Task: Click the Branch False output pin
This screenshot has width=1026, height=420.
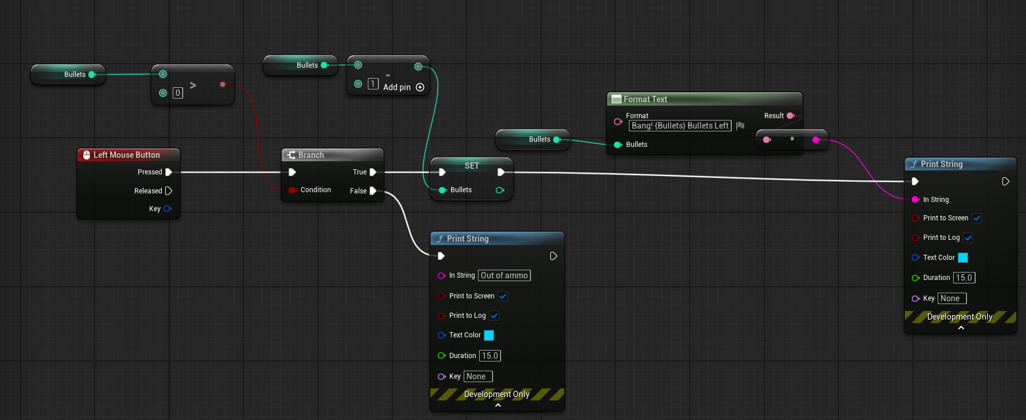Action: coord(373,191)
